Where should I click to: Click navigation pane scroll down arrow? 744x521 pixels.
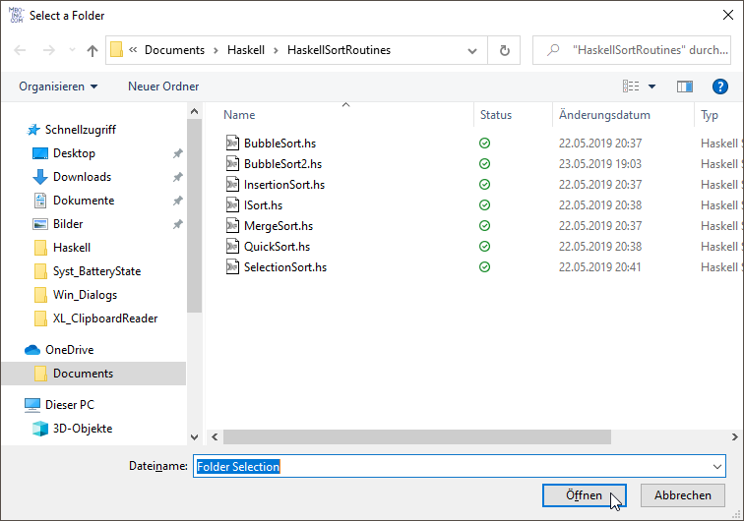click(x=194, y=437)
